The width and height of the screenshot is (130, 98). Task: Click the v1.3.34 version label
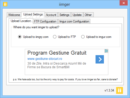pyautogui.click(x=109, y=90)
